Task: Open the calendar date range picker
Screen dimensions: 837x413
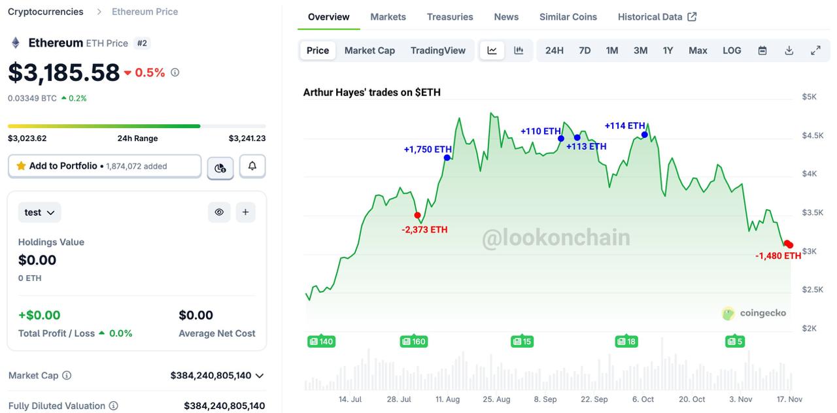Action: [x=762, y=50]
